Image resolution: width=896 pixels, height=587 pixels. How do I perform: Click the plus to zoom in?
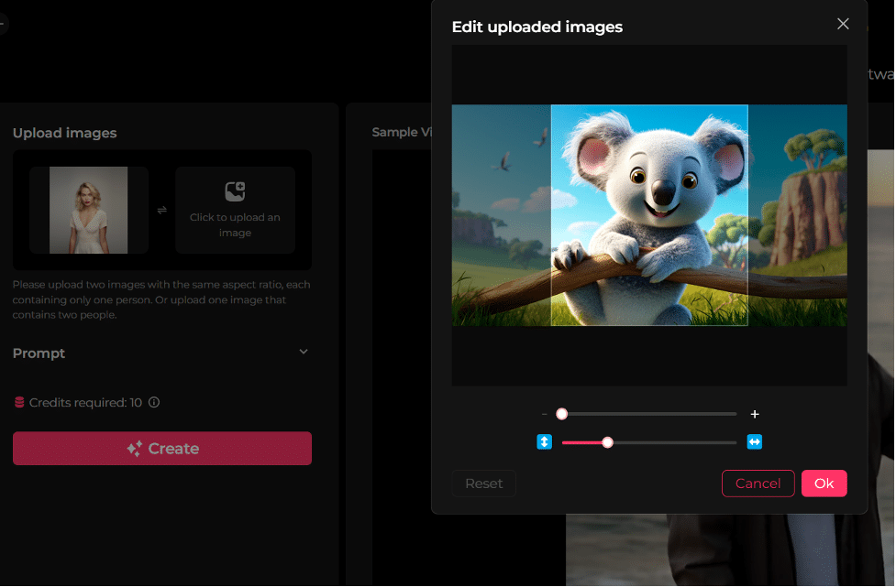tap(754, 414)
